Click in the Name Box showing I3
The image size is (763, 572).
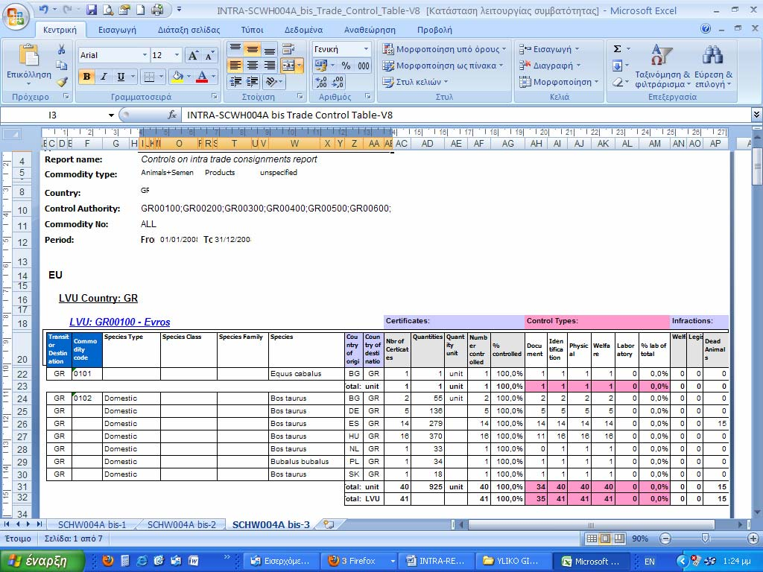coord(53,115)
